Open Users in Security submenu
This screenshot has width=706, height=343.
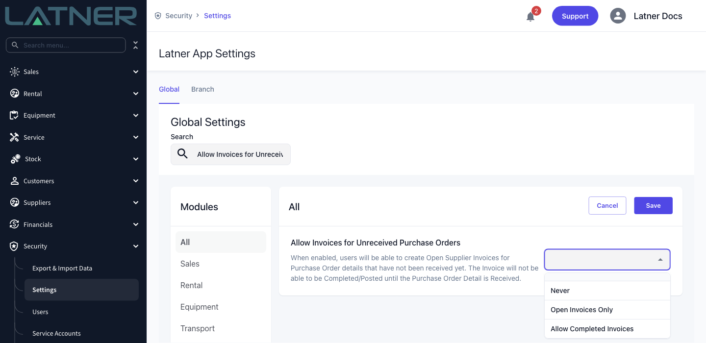(40, 312)
